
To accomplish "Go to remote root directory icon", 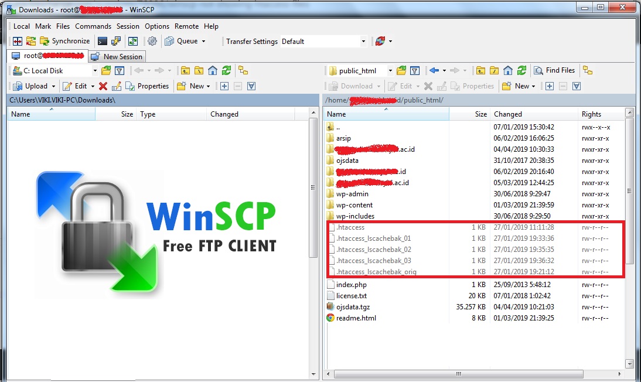I will [x=495, y=70].
